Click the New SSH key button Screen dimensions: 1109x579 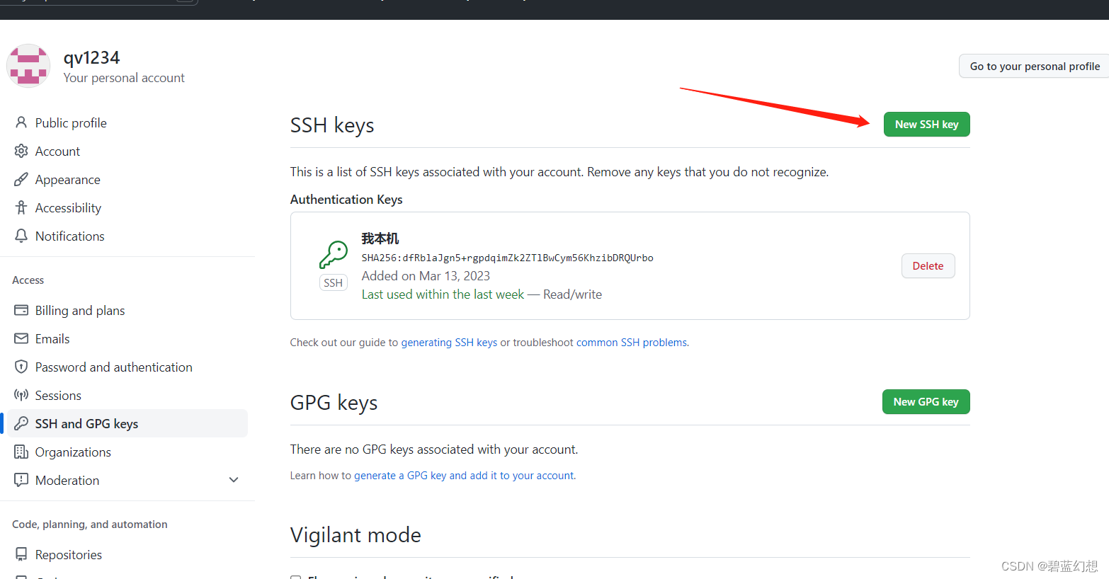926,125
